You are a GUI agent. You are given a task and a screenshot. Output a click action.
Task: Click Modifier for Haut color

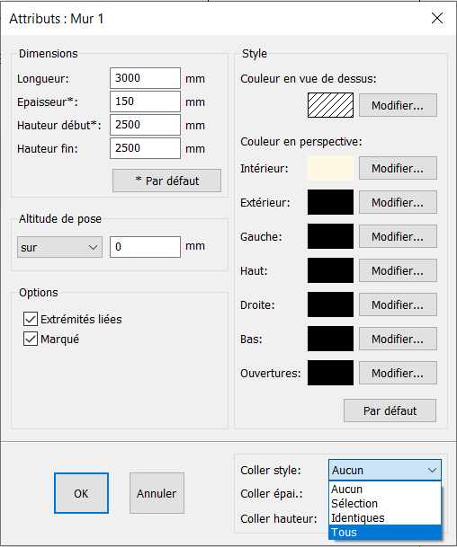click(398, 270)
